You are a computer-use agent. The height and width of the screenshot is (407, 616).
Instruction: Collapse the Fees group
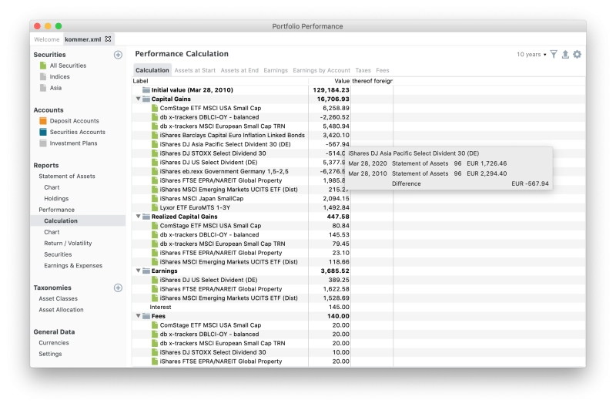point(139,316)
